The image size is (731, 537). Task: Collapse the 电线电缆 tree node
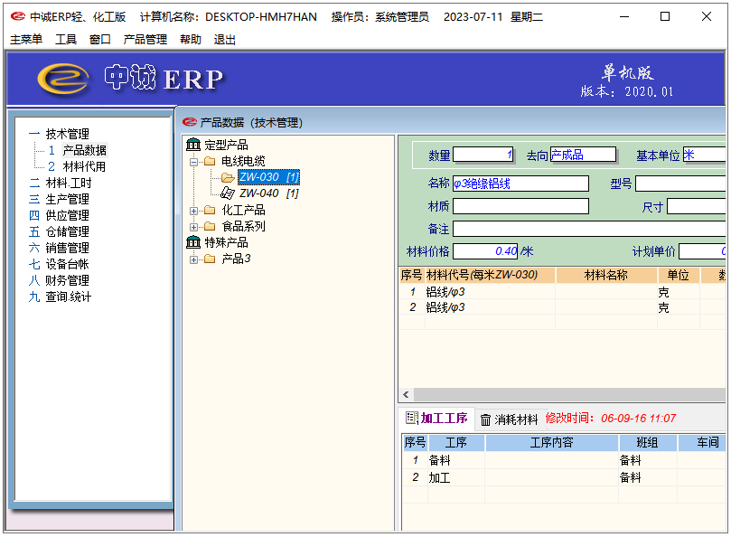click(x=194, y=161)
